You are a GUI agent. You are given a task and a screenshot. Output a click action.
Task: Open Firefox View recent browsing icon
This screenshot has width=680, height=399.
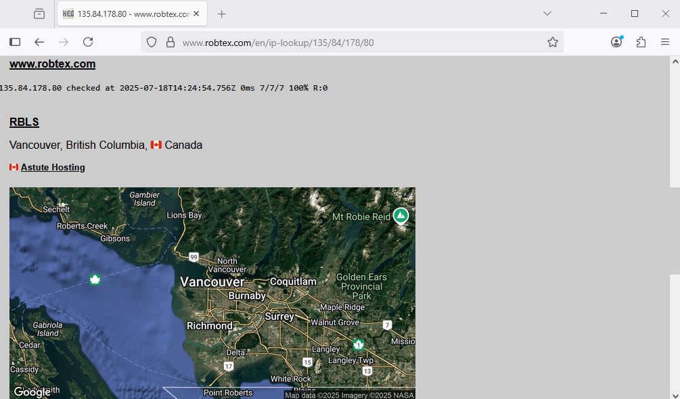coord(39,14)
